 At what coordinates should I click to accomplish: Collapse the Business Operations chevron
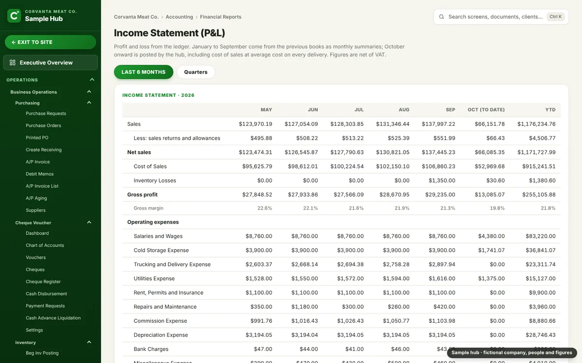[x=89, y=92]
